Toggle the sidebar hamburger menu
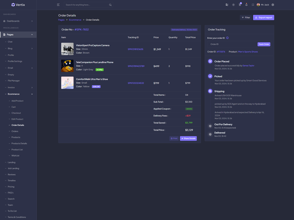294x220 pixels. [58, 5]
